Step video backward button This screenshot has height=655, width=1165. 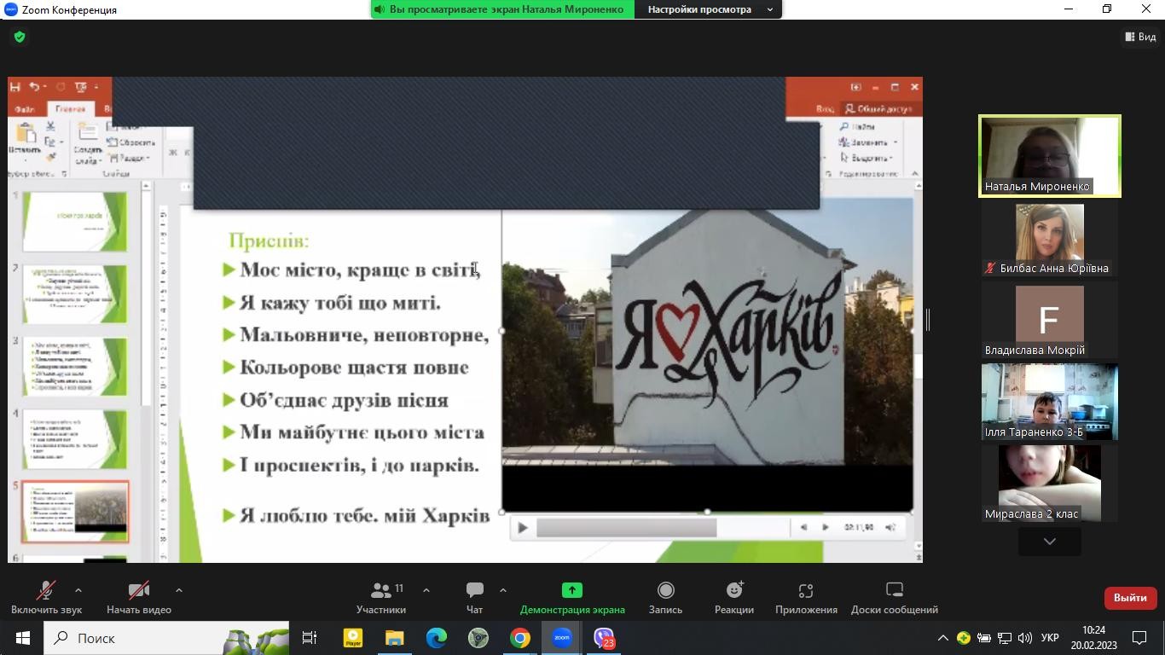803,528
